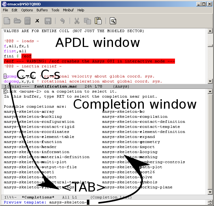Open directory with the Dired cabinet icon
214x206 pixels.
coord(27,21)
